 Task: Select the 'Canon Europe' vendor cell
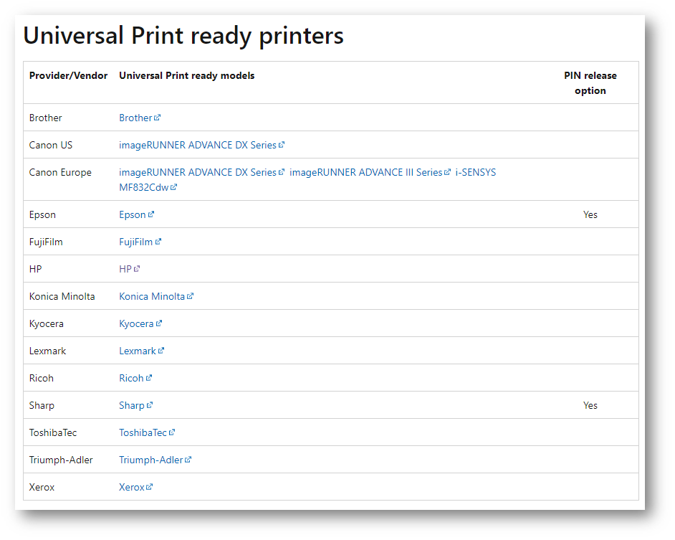[x=60, y=172]
